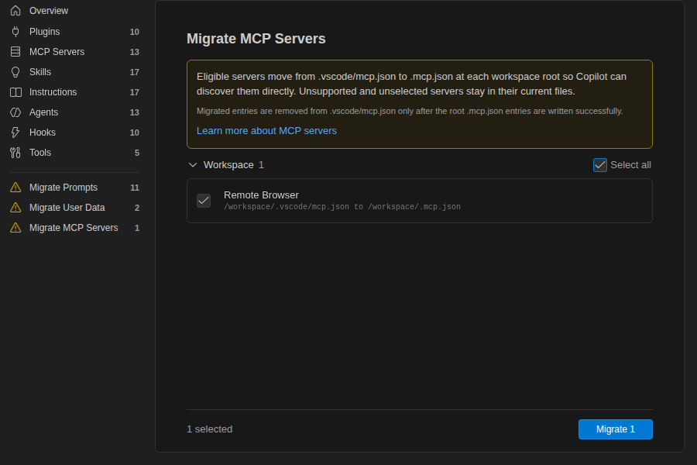Click the Plugins count badge 10
The width and height of the screenshot is (697, 465).
tap(134, 32)
